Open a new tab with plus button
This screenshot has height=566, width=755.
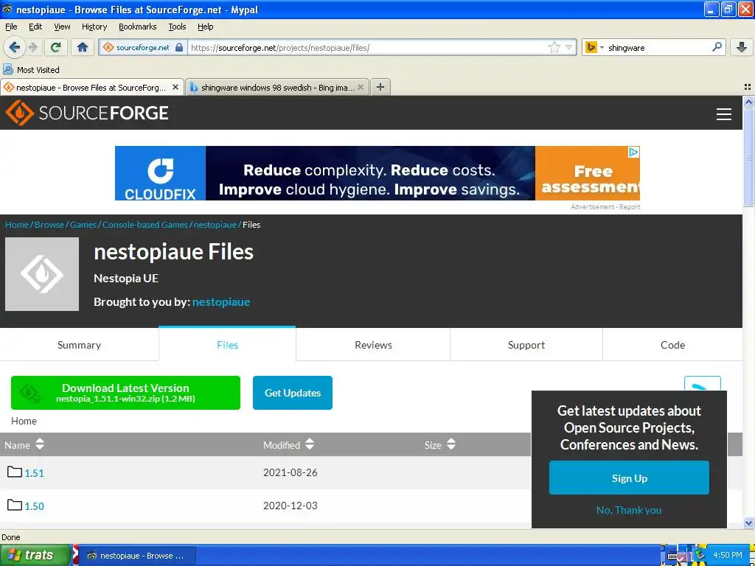380,87
